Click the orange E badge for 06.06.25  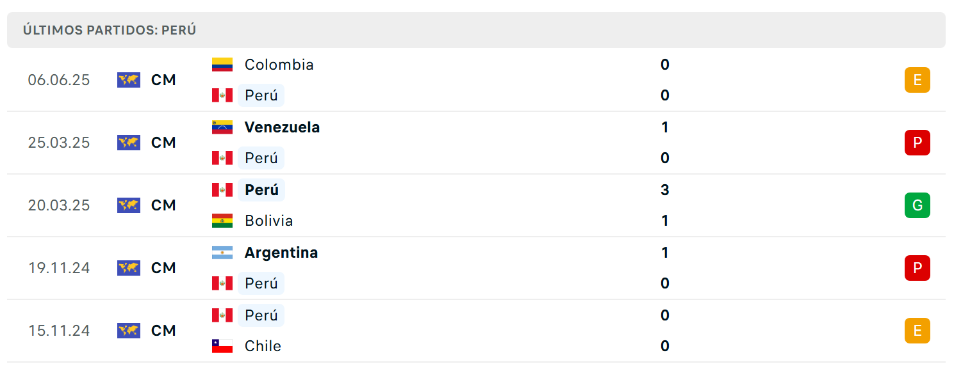(x=917, y=80)
